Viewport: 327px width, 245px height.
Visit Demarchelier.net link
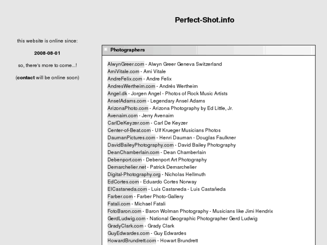[x=127, y=167]
